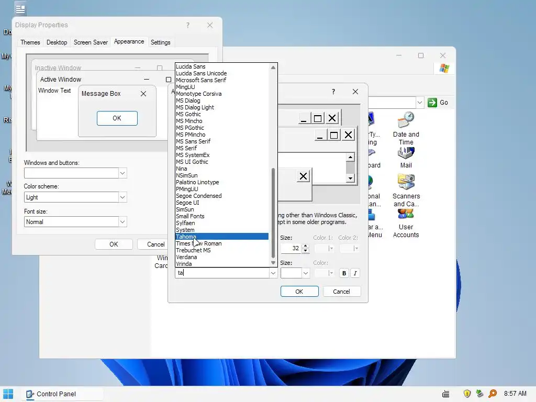Viewport: 536px width, 402px height.
Task: Click OK in Display Properties window
Action: 114,244
